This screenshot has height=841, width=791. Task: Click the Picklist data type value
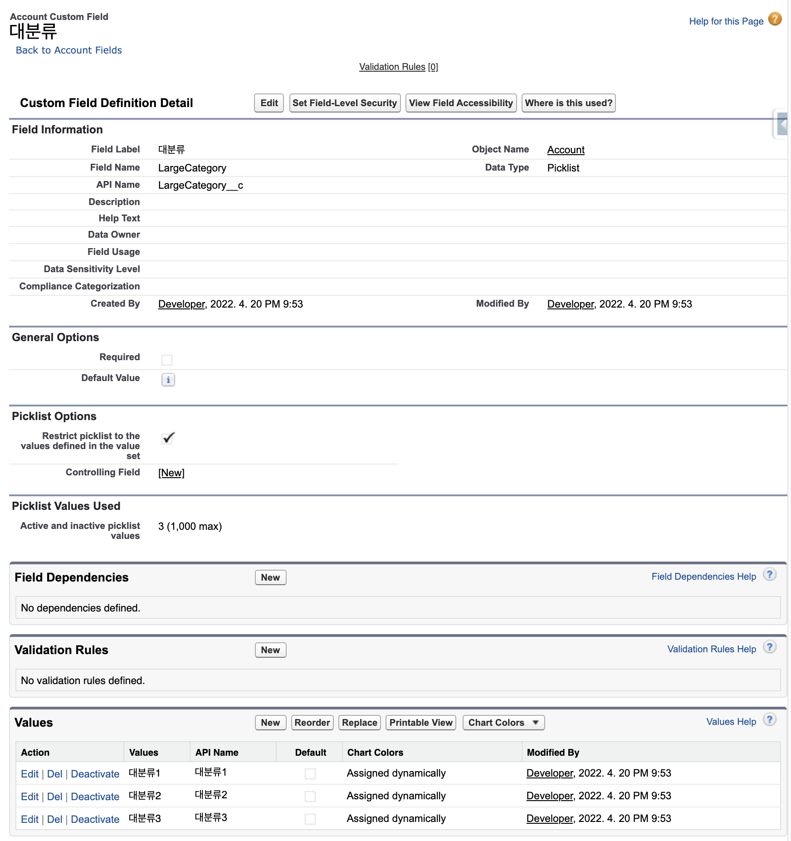563,168
